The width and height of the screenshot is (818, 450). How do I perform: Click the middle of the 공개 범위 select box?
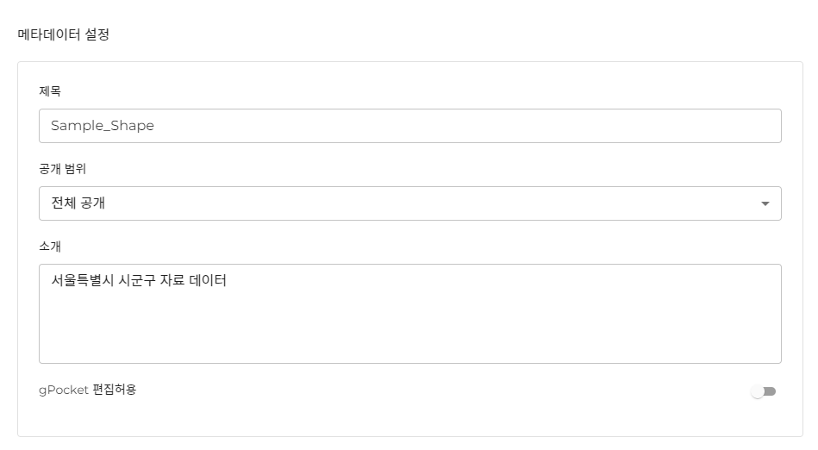[x=409, y=203]
